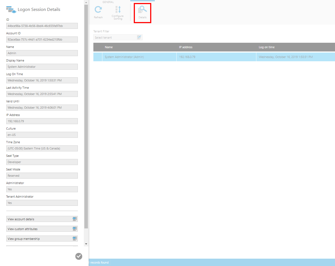Sort by the Log on time column header

[266, 47]
